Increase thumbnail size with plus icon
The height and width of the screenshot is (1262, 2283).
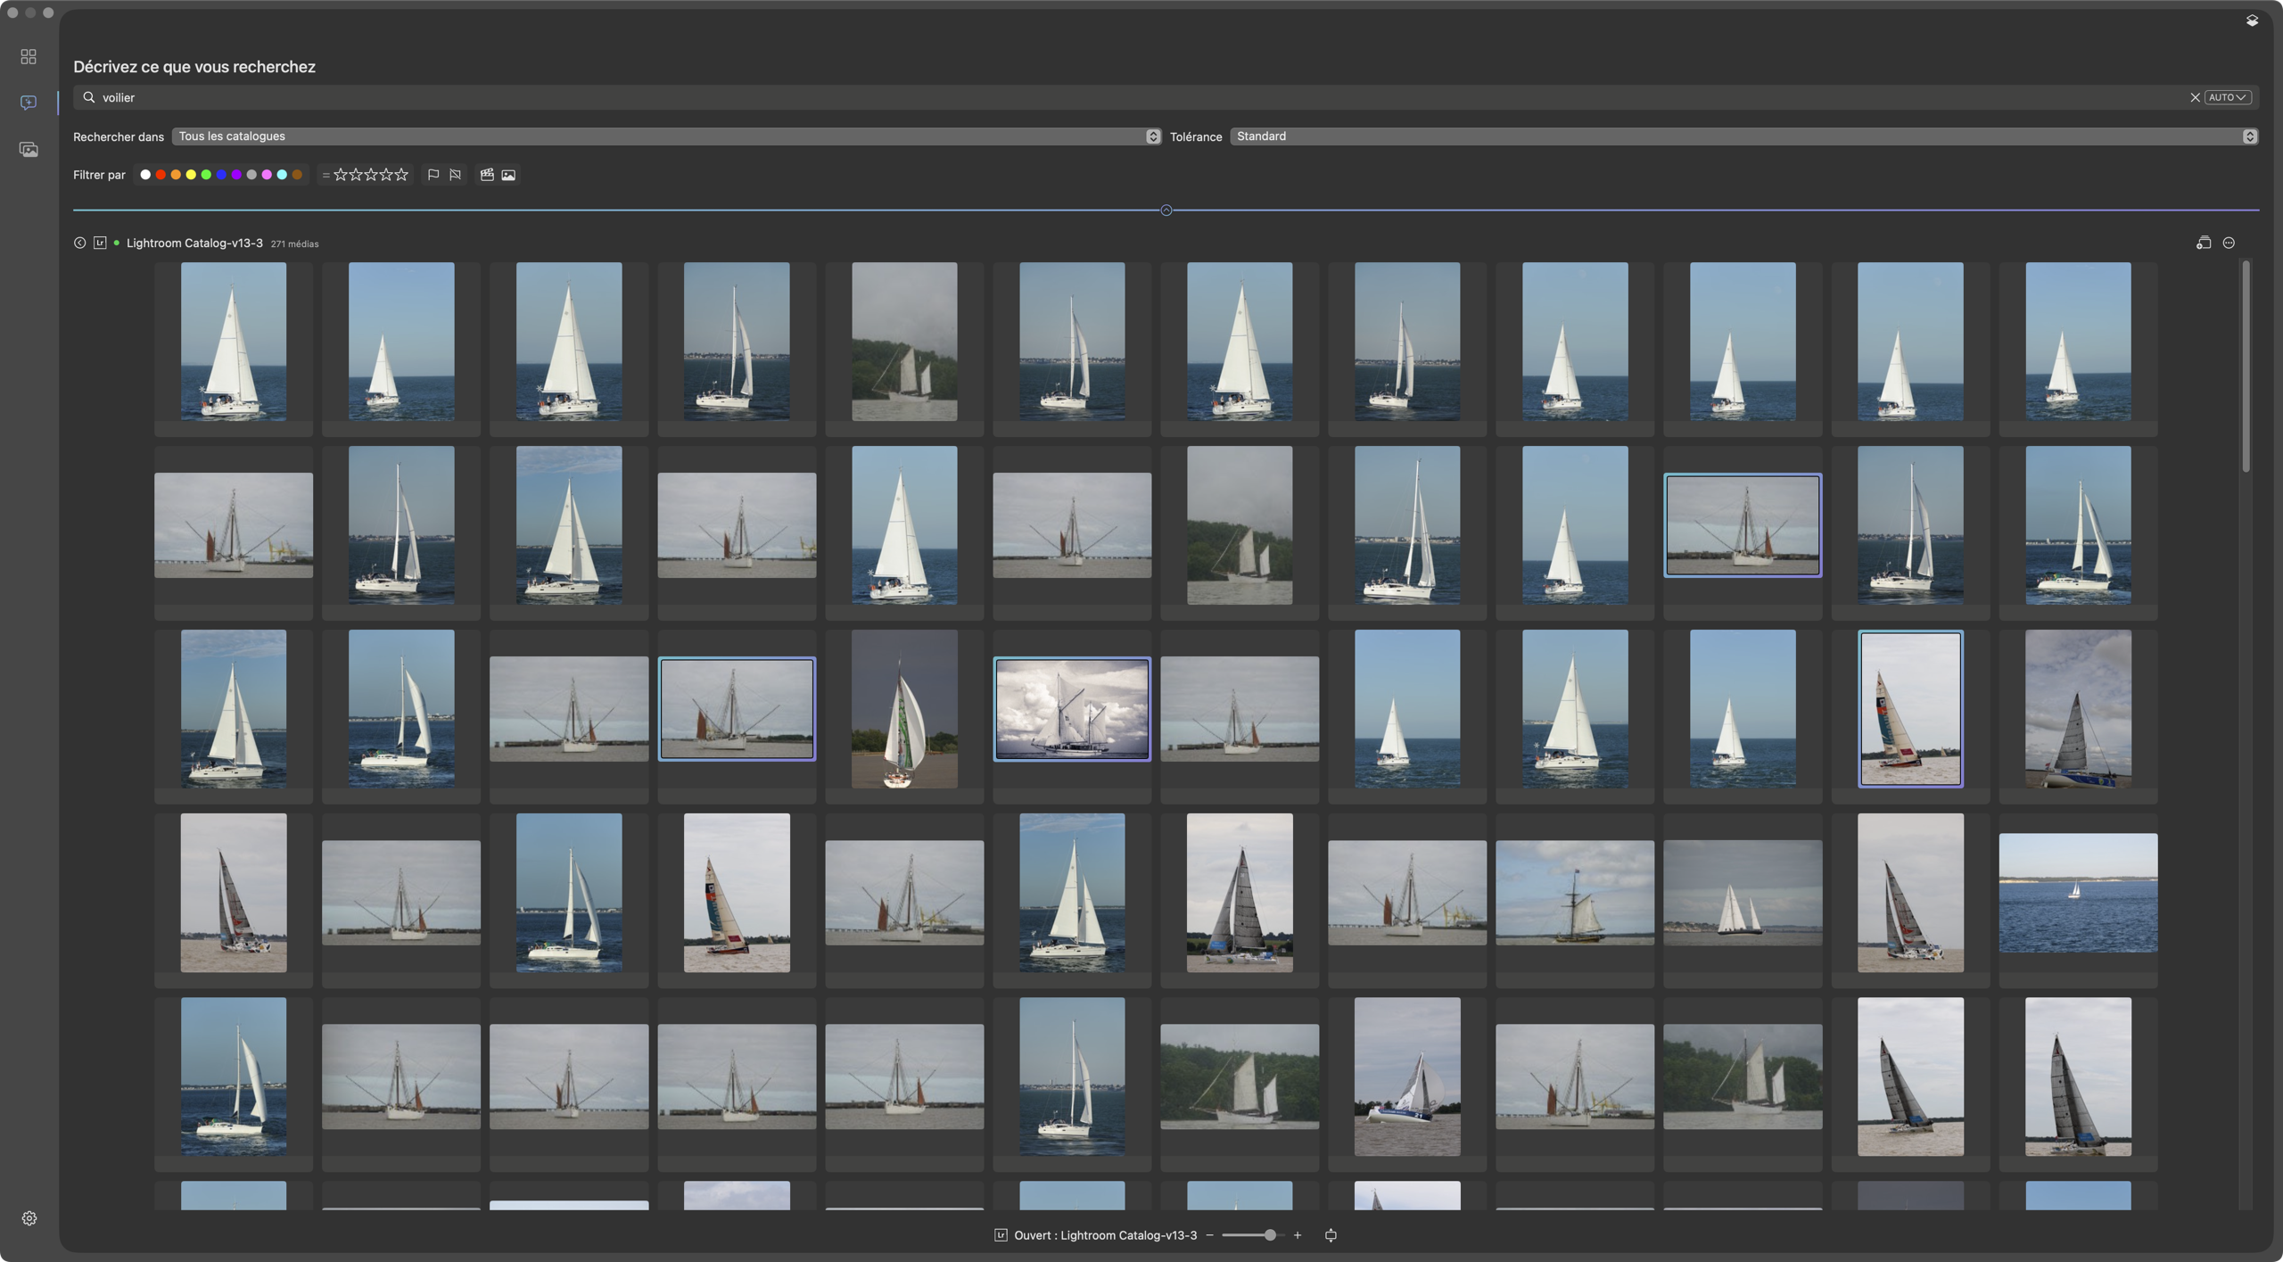click(1298, 1235)
